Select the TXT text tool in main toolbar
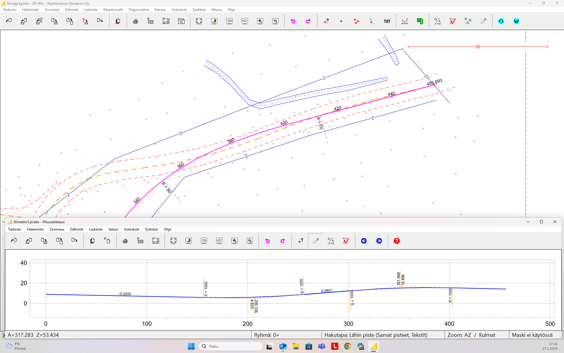The height and width of the screenshot is (353, 564). tap(387, 21)
